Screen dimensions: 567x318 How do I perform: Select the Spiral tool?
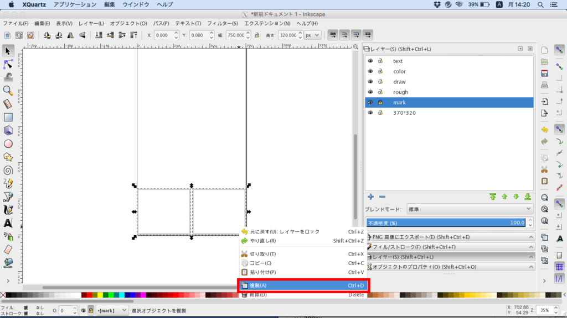pyautogui.click(x=8, y=170)
